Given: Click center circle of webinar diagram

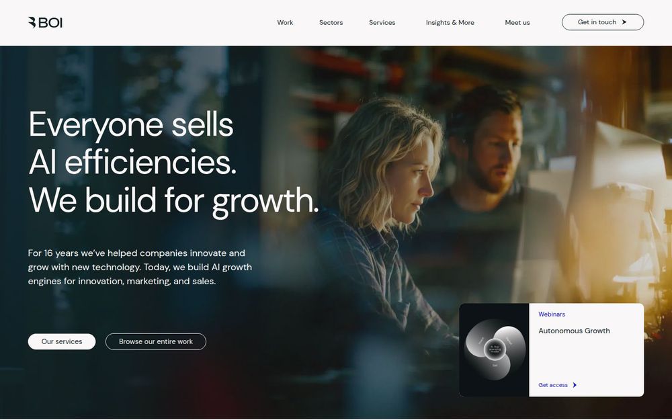Looking at the screenshot, I should [495, 349].
